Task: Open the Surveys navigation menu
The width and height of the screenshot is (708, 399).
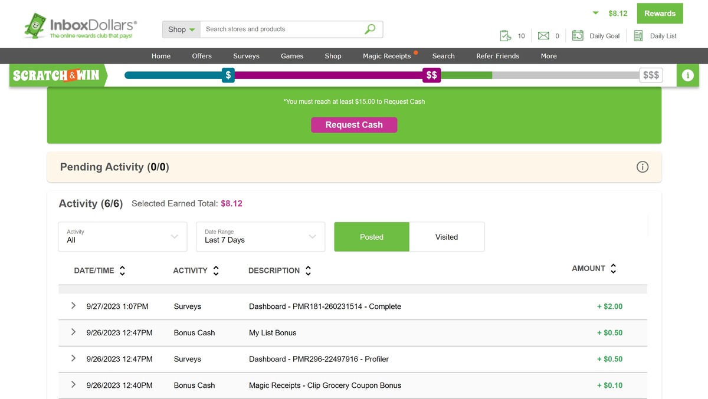Action: [x=246, y=56]
